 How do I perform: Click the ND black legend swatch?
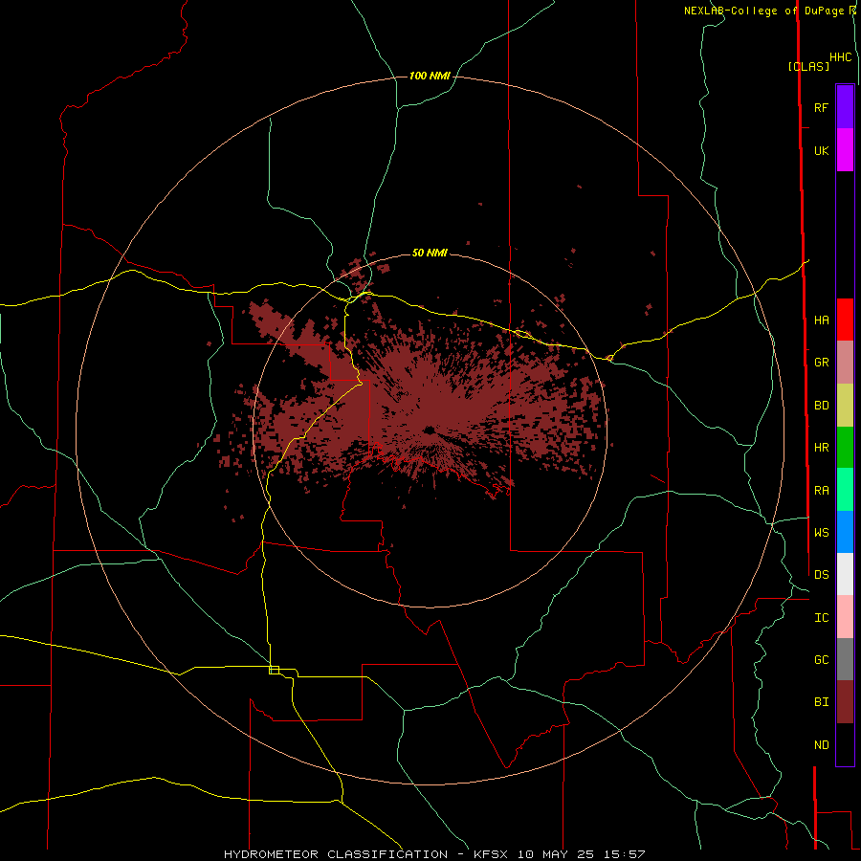845,744
